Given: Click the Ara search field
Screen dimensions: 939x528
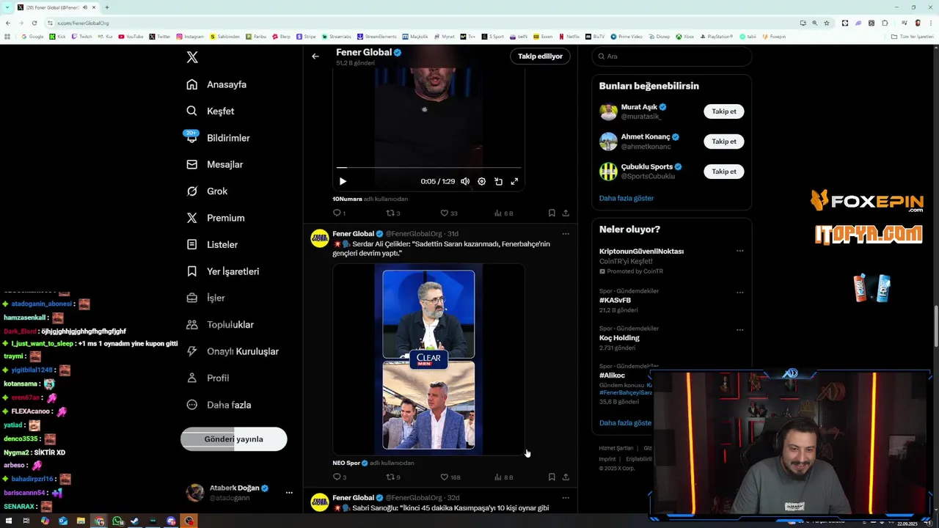Looking at the screenshot, I should 671,56.
